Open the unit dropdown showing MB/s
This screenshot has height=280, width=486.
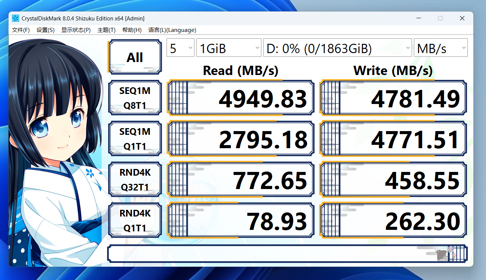441,48
